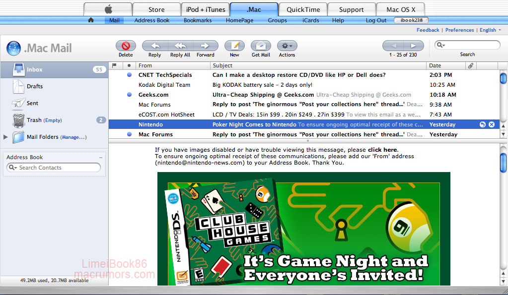Click the message preview scrollbar thumb
Viewport: 508px width, 295px height.
tap(503, 163)
